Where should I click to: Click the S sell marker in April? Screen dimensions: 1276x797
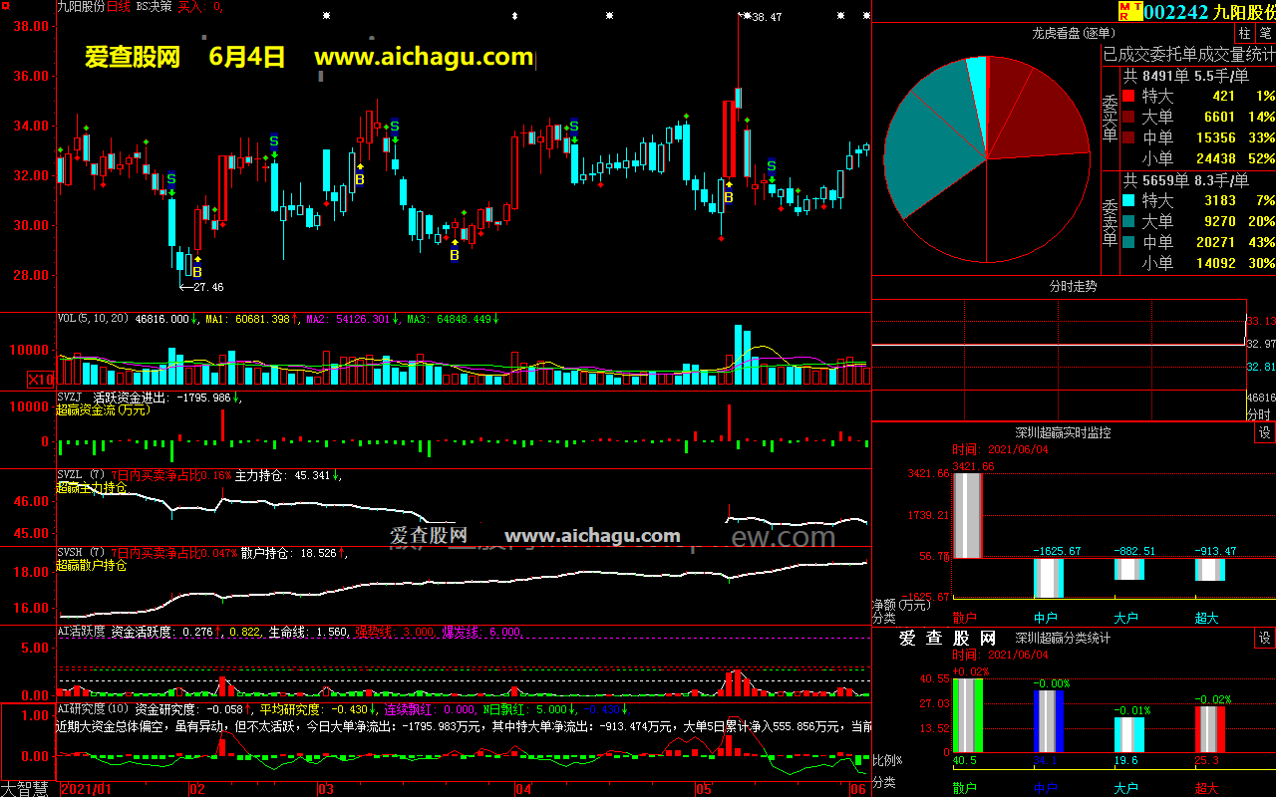(573, 127)
